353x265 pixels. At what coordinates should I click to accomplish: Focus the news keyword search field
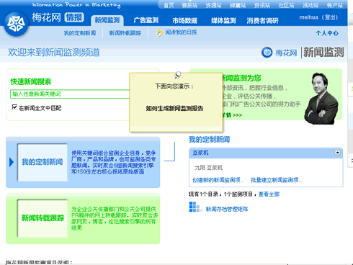click(70, 94)
